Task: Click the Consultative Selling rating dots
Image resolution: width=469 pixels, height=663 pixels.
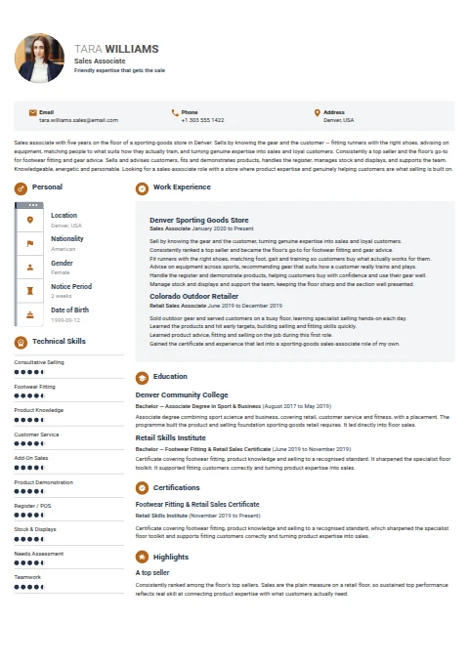Action: (x=29, y=372)
